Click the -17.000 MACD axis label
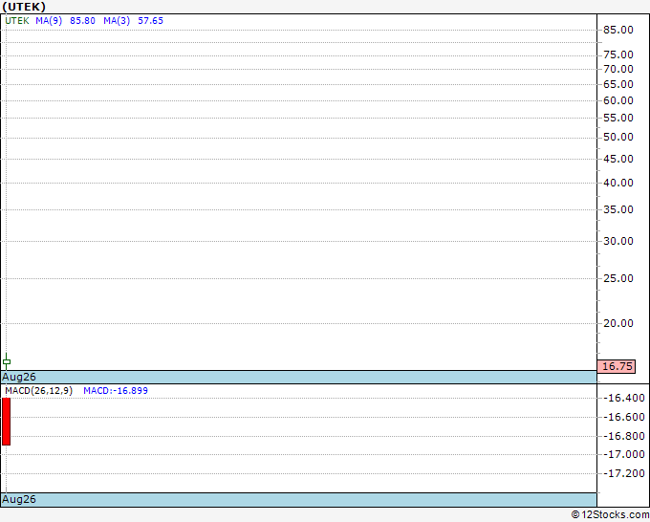The image size is (650, 522). click(x=624, y=454)
